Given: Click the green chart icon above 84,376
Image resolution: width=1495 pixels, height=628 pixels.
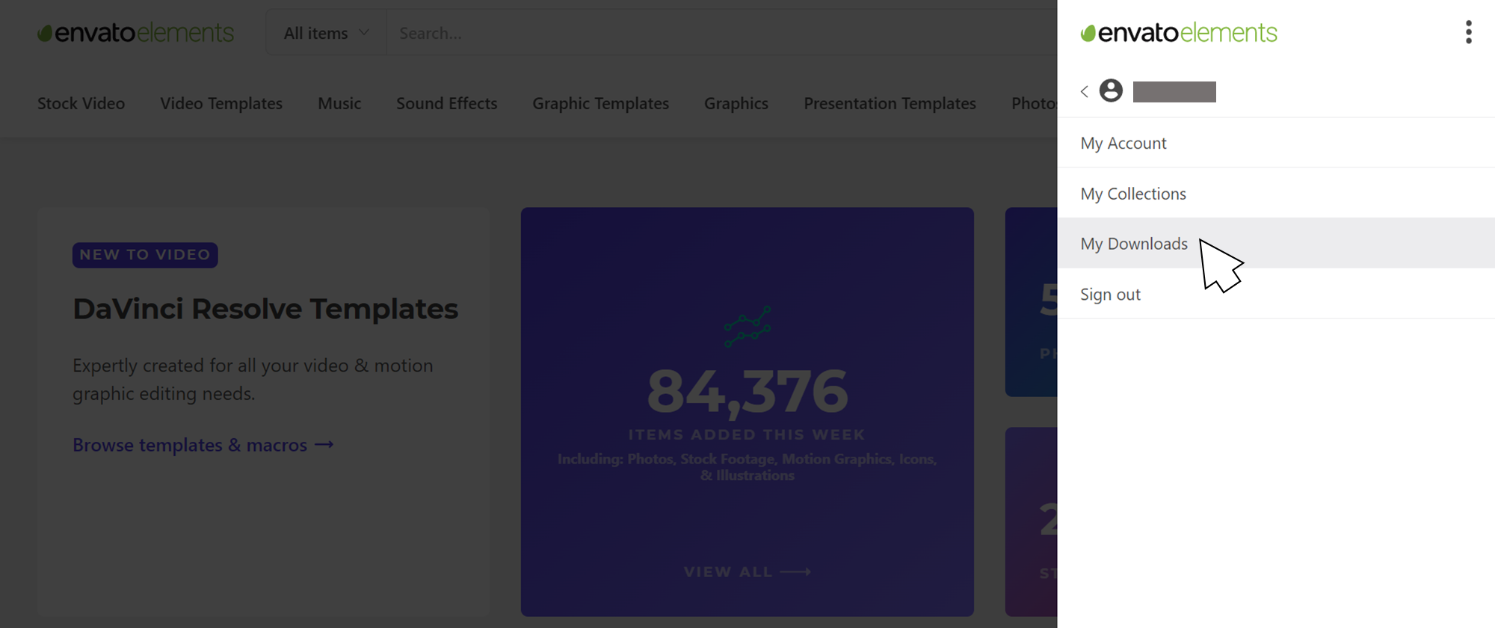Looking at the screenshot, I should click(x=747, y=326).
